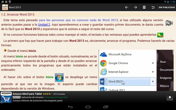Tap Descargar de Google Play link
The height and width of the screenshot is (110, 176).
[x=57, y=97]
